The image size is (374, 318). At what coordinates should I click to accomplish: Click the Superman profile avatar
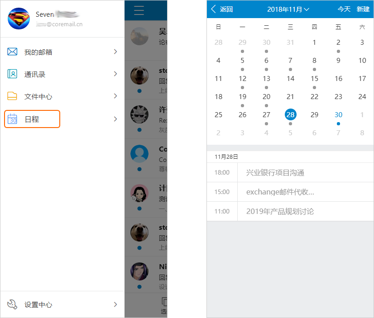(x=19, y=19)
